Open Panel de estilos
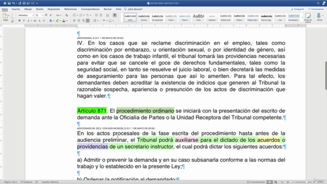This screenshot has height=184, width=327. (x=308, y=17)
